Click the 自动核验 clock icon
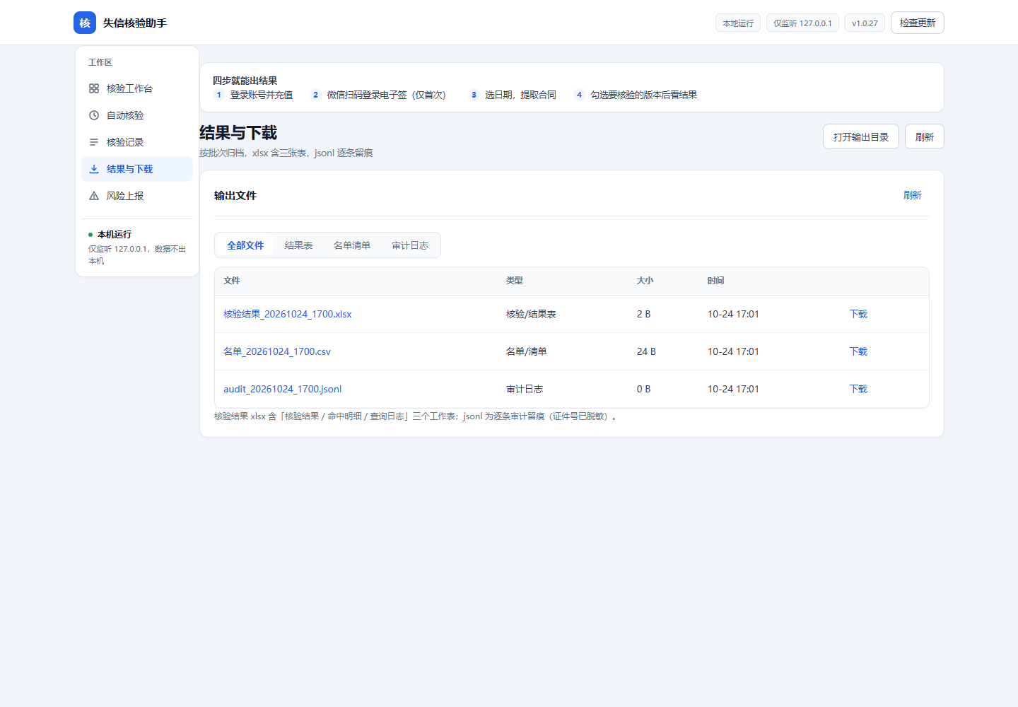This screenshot has height=707, width=1018. click(x=94, y=115)
